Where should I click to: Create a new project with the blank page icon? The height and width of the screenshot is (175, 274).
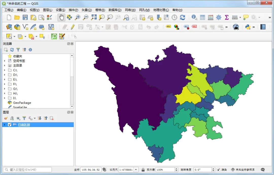[x=9, y=17]
